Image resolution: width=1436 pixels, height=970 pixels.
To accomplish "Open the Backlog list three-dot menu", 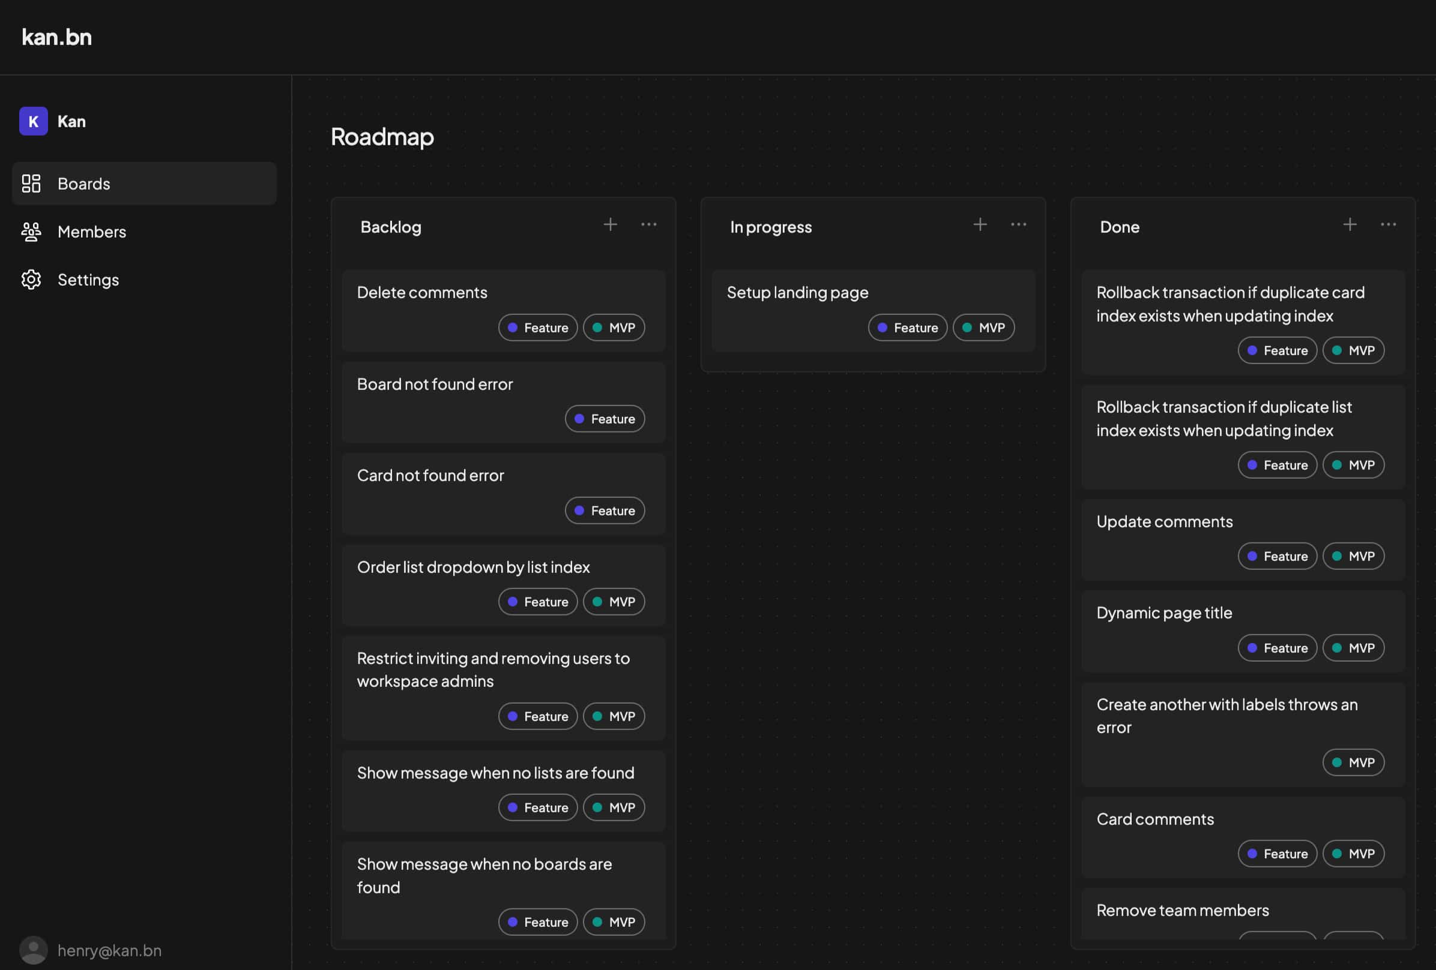I will 648,225.
